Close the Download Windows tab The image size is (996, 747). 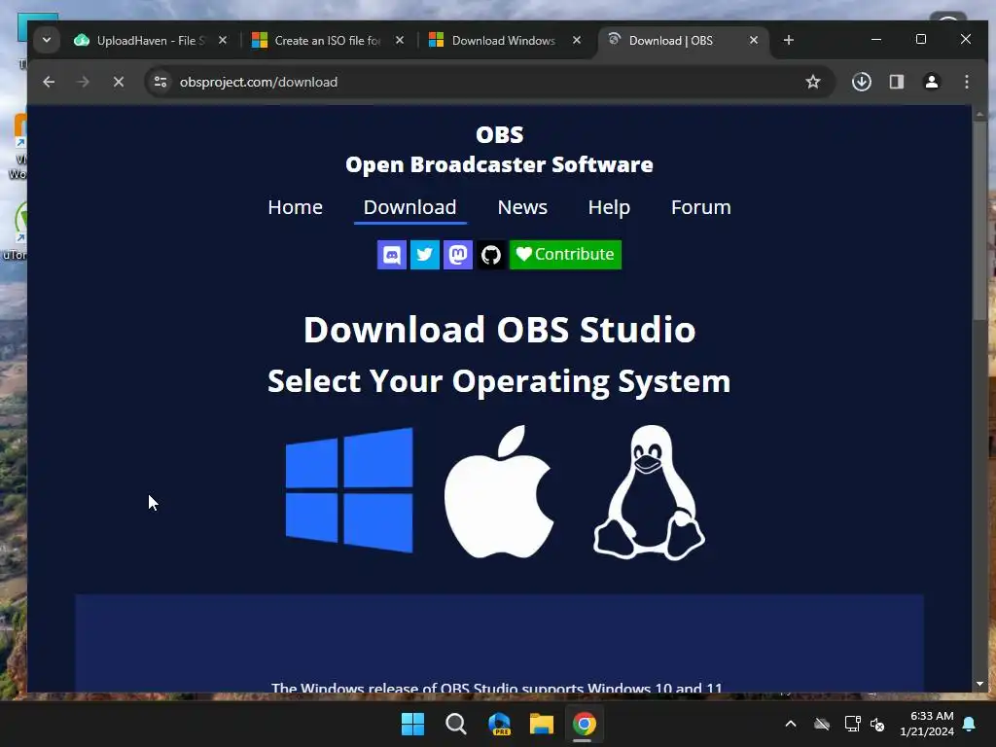(x=577, y=40)
